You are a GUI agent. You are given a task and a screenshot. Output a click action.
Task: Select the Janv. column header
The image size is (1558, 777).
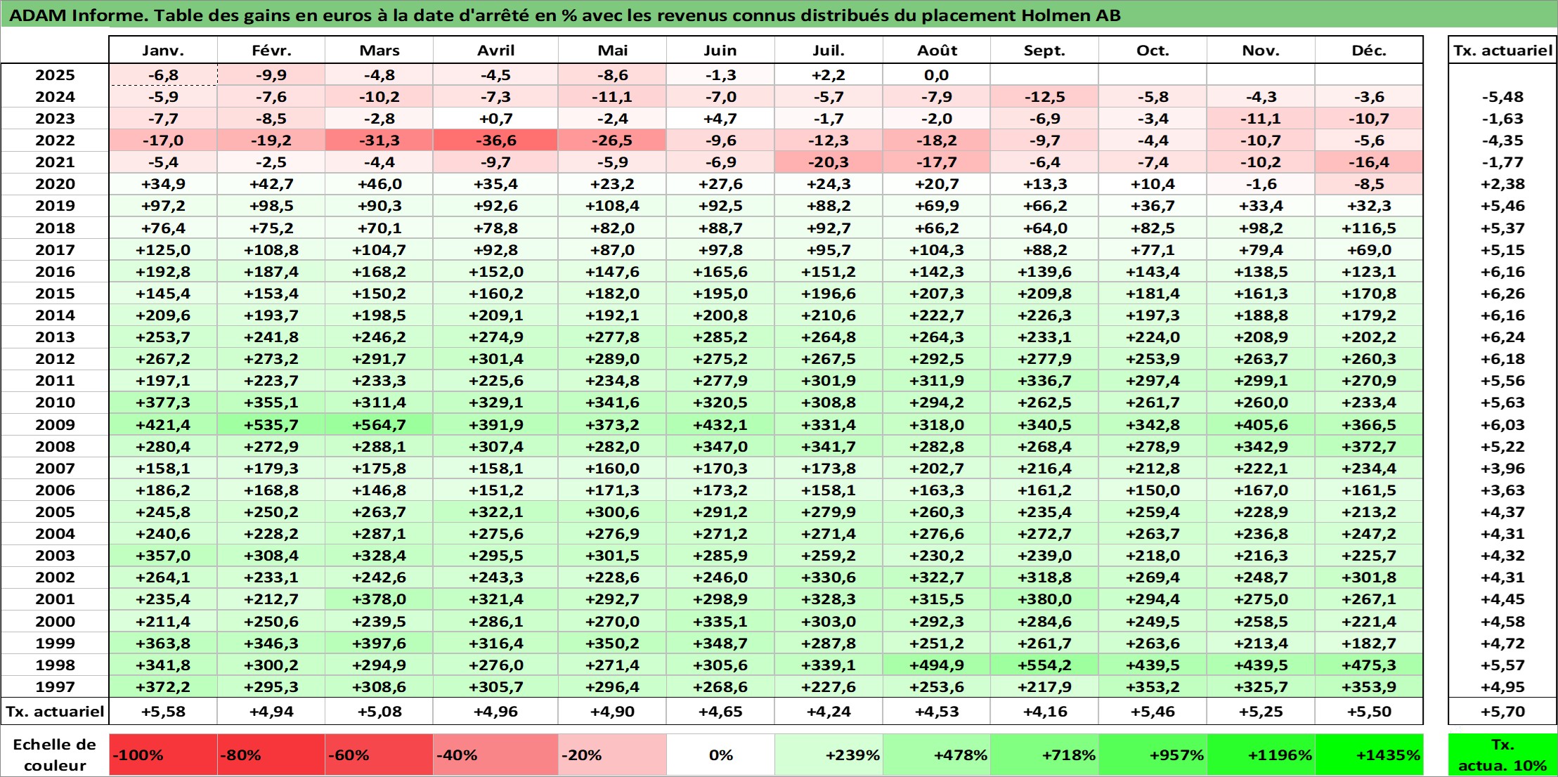(x=163, y=51)
